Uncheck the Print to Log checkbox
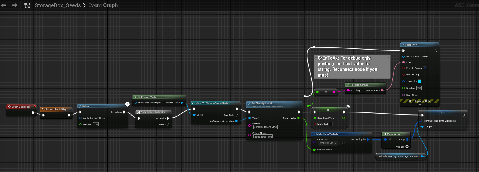Image resolution: width=479 pixels, height=172 pixels. tap(421, 75)
